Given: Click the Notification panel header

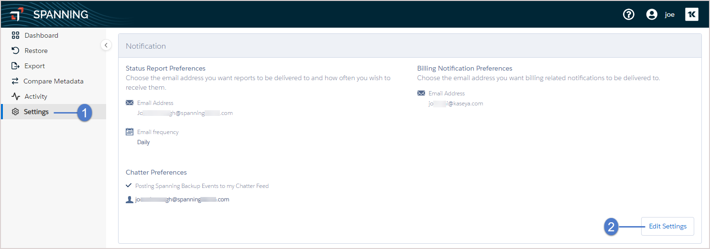Looking at the screenshot, I should pos(410,46).
